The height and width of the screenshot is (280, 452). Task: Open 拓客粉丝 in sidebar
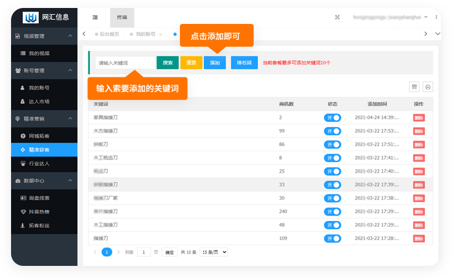(39, 225)
